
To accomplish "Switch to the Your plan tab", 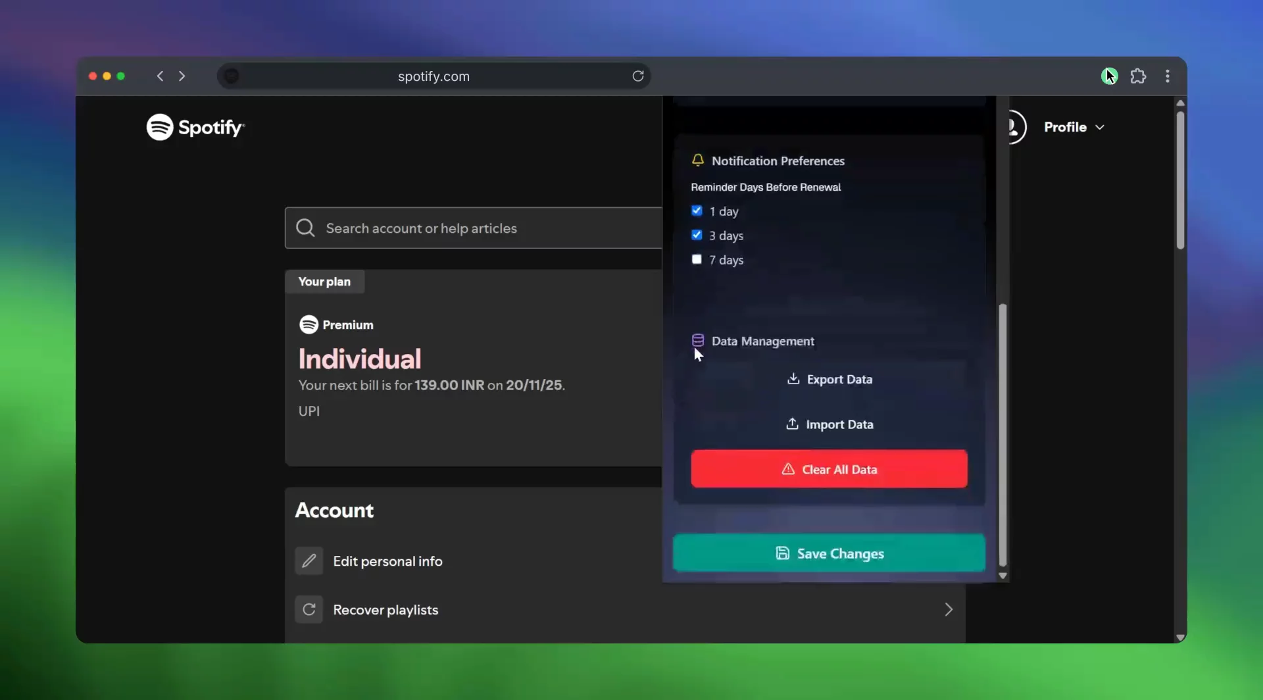I will pos(324,281).
